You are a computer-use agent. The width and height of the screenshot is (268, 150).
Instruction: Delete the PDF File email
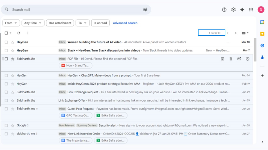[231, 59]
